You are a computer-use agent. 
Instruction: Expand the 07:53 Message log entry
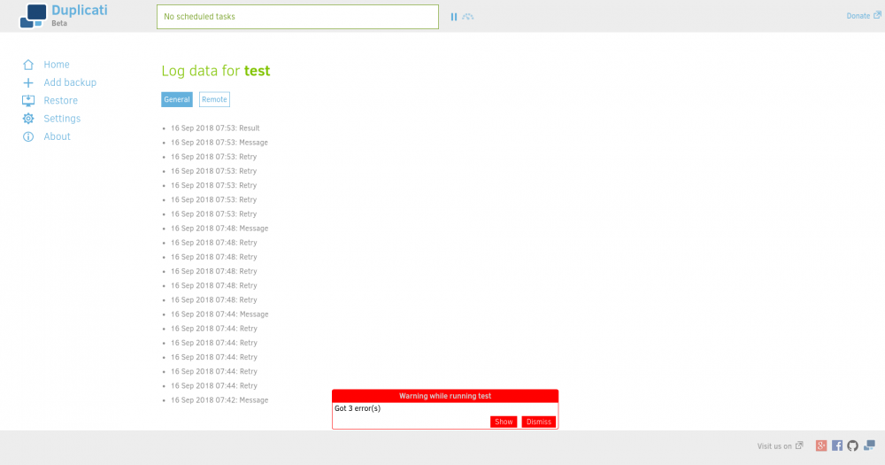pyautogui.click(x=219, y=143)
